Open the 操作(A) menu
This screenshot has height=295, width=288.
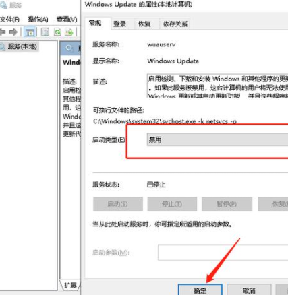click(x=38, y=20)
